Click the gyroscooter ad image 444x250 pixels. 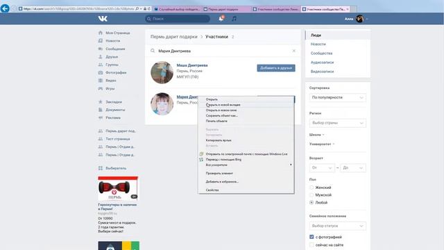coord(118,188)
